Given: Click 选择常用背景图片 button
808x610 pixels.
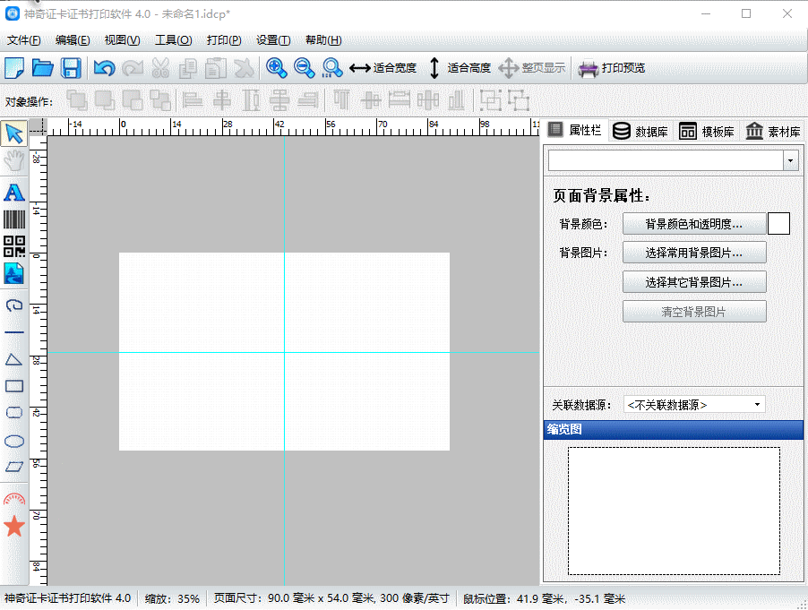Looking at the screenshot, I should click(694, 253).
